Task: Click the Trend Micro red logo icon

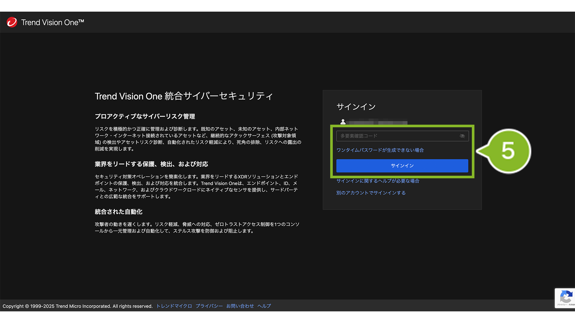Action: point(12,22)
